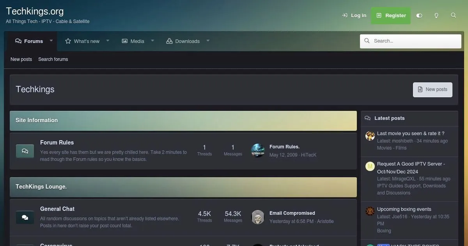The width and height of the screenshot is (468, 246).
Task: Click Aristotle avatar in General Chat row
Action: pos(258,217)
